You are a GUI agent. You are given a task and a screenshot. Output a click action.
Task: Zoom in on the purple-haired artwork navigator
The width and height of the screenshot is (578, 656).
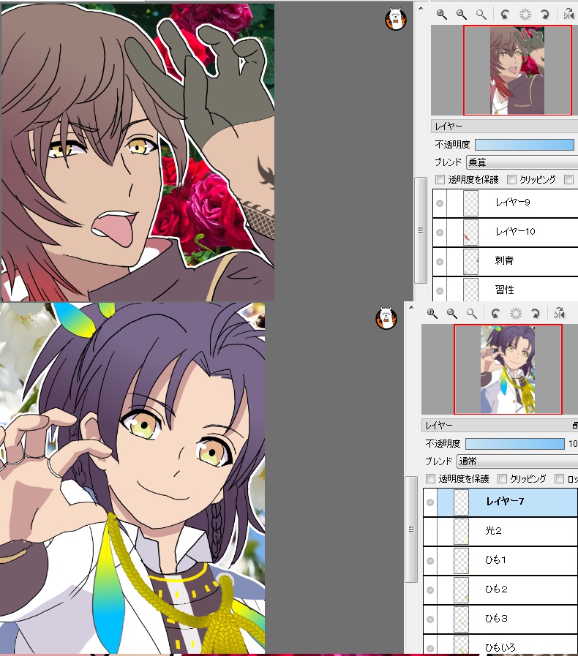pos(432,313)
